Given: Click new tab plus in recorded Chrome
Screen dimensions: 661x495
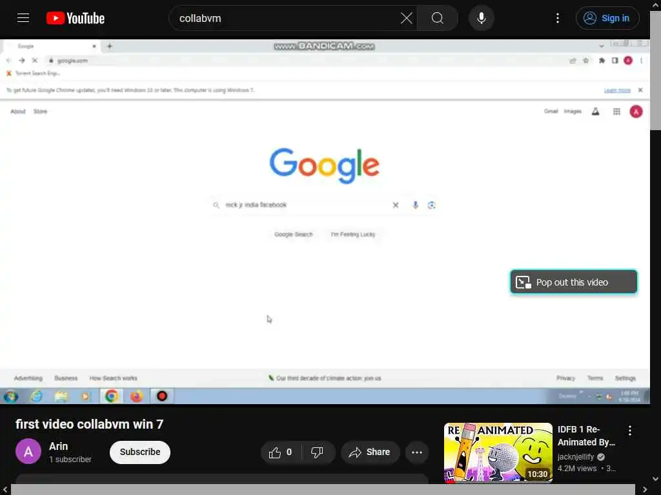Looking at the screenshot, I should [110, 46].
